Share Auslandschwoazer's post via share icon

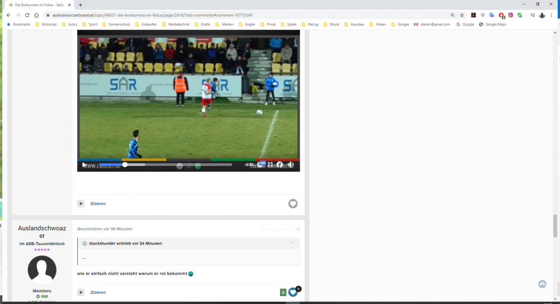coord(298,229)
